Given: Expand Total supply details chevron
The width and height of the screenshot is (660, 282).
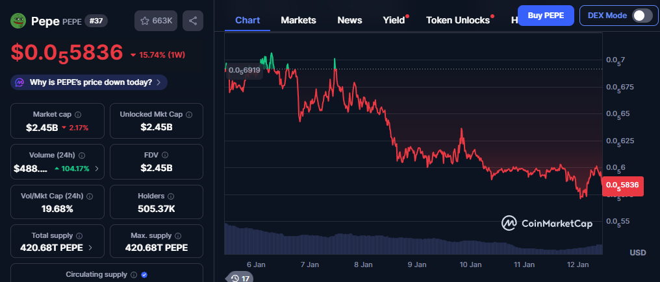Looking at the screenshot, I should point(90,248).
